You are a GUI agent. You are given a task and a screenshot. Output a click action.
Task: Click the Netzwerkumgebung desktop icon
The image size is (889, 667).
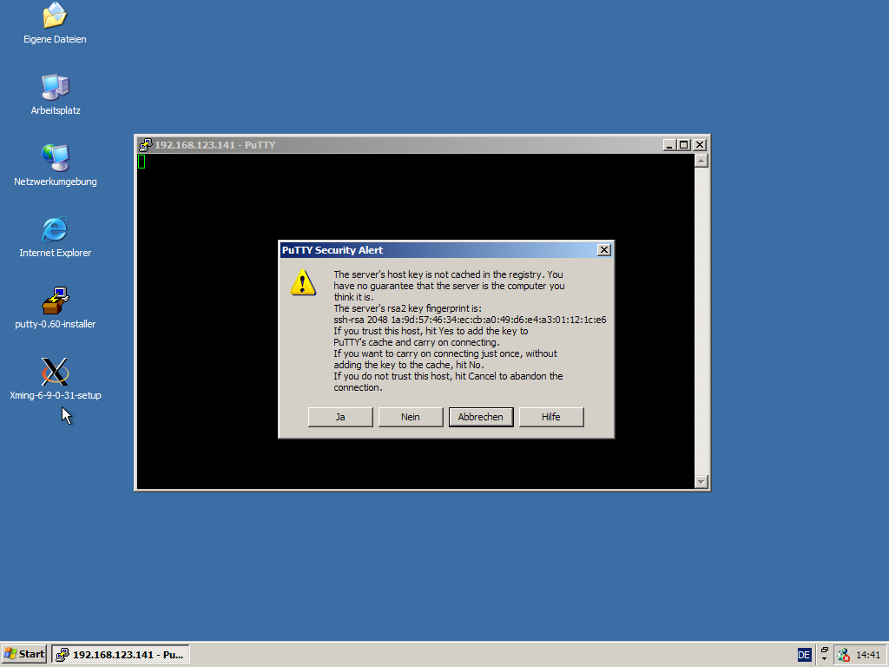(x=55, y=158)
